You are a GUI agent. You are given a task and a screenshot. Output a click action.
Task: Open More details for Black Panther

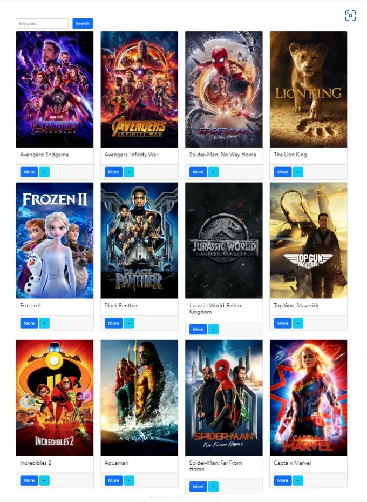113,323
